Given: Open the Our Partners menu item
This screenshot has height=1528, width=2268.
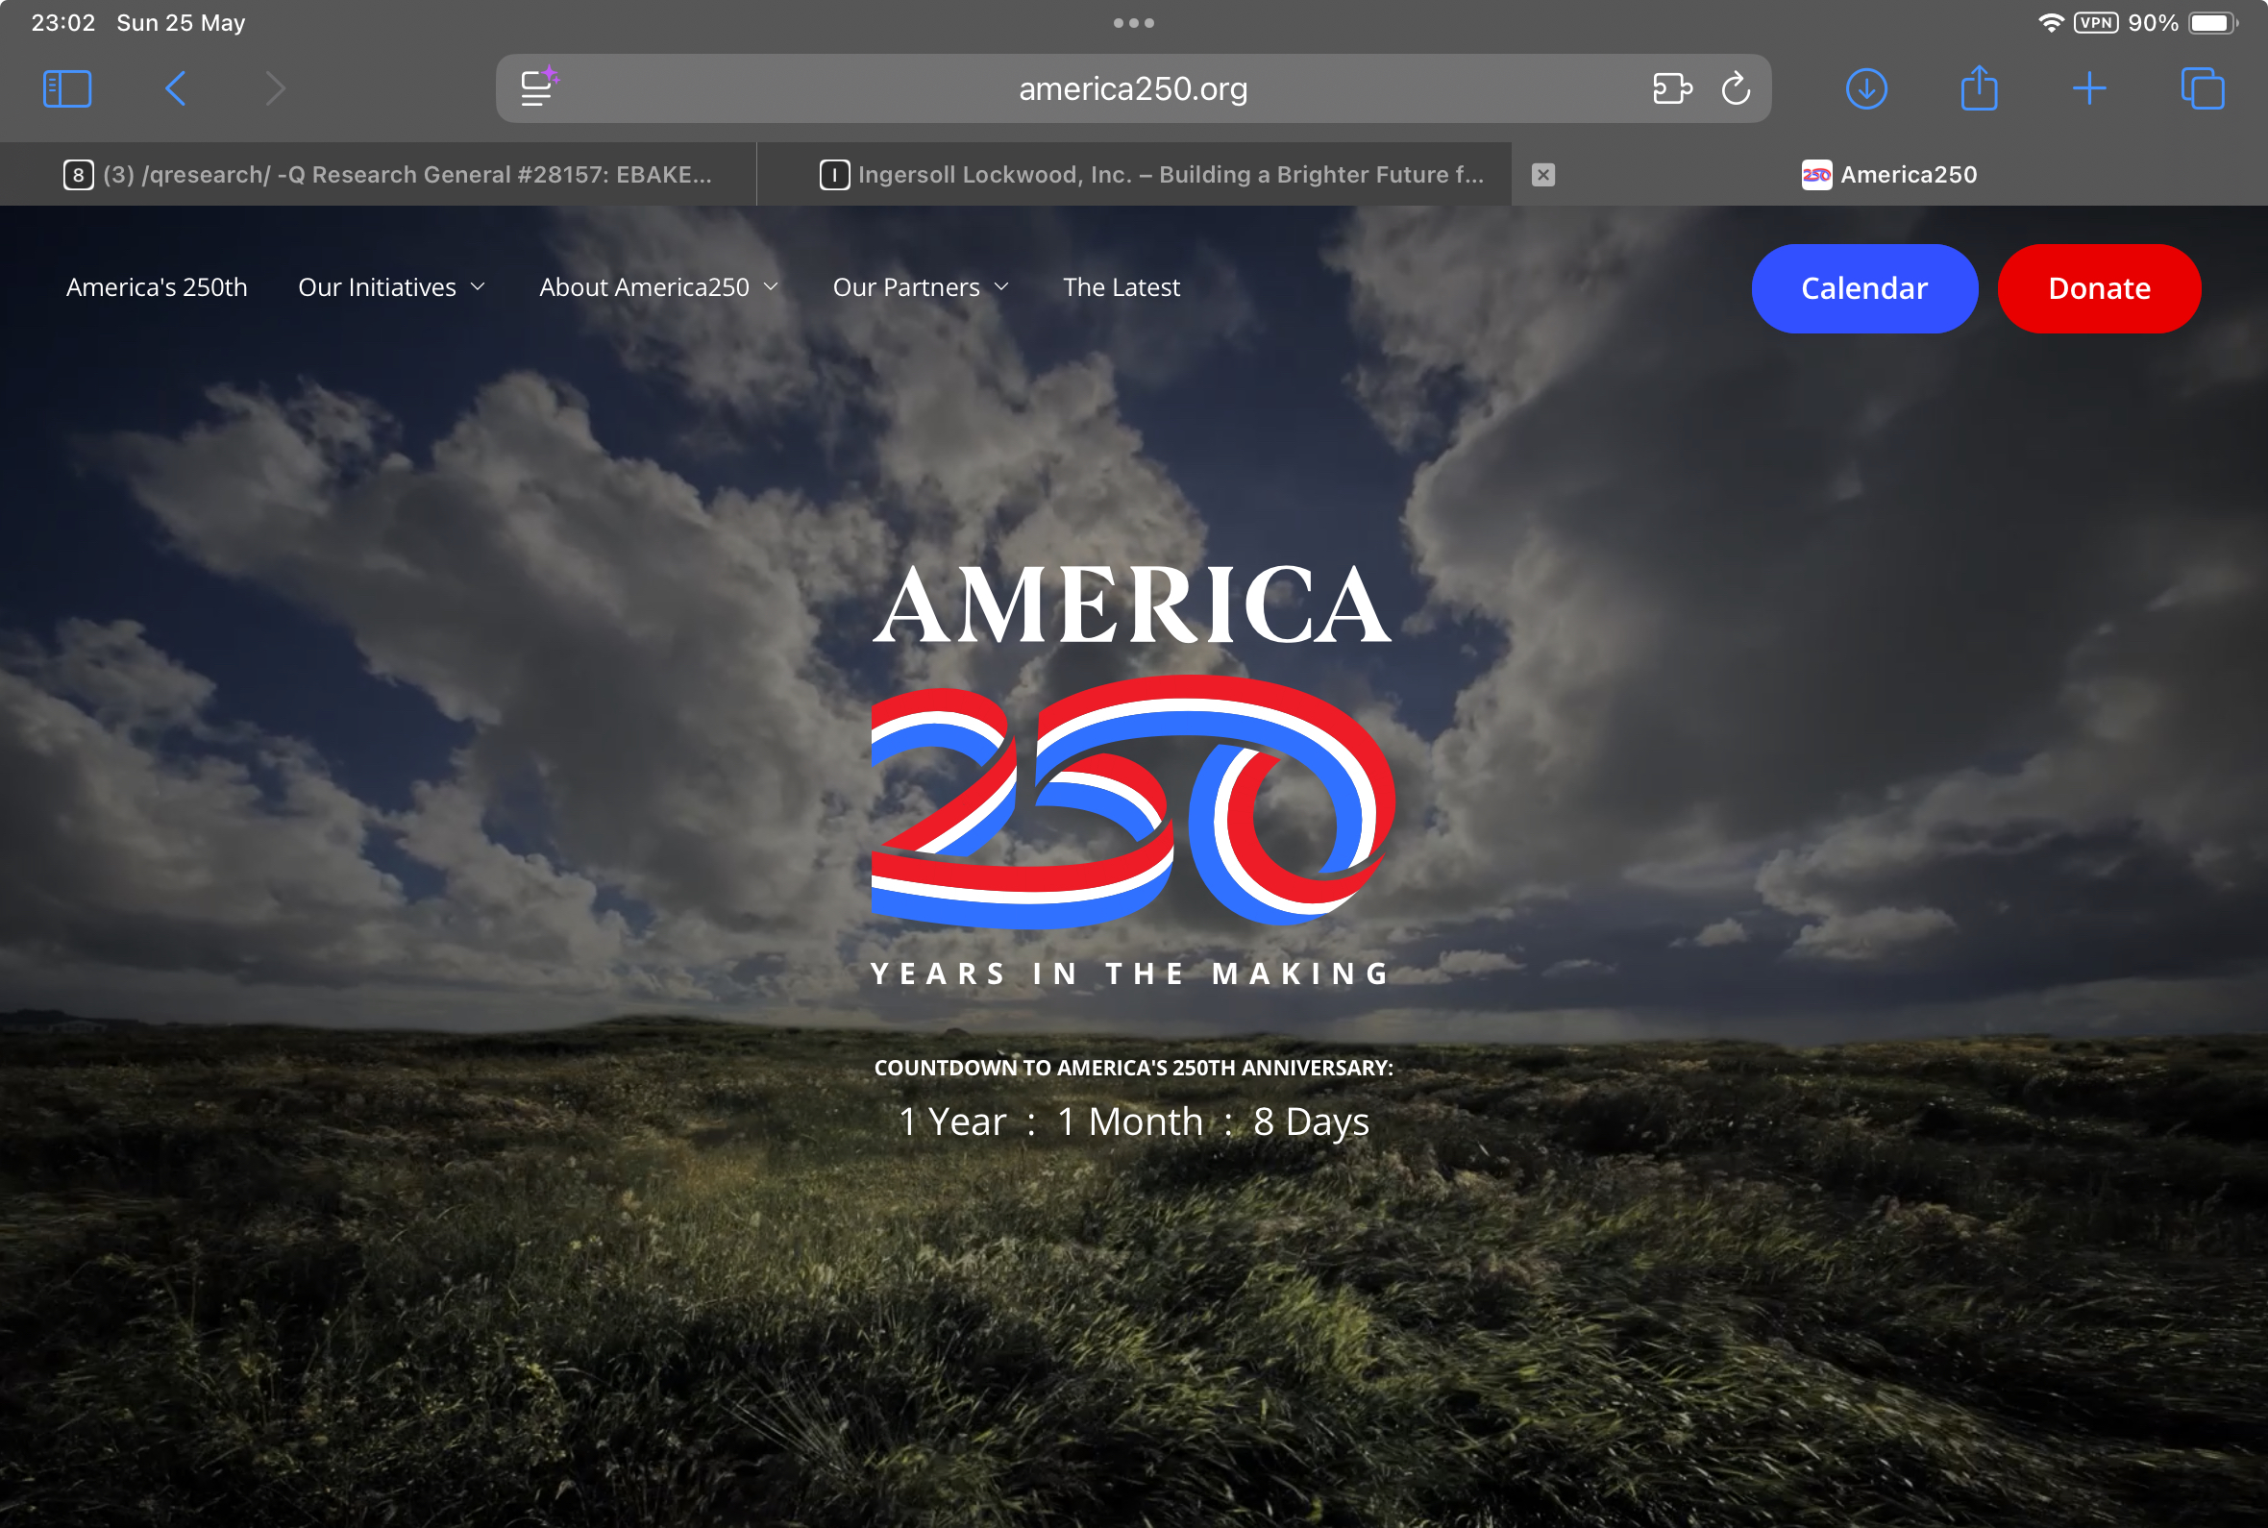Looking at the screenshot, I should 906,287.
